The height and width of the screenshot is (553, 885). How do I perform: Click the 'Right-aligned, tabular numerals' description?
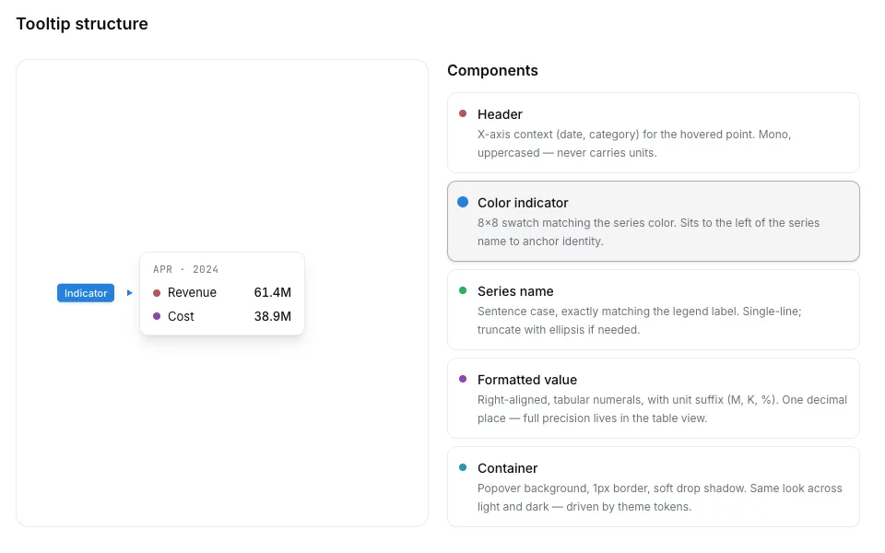tap(663, 409)
